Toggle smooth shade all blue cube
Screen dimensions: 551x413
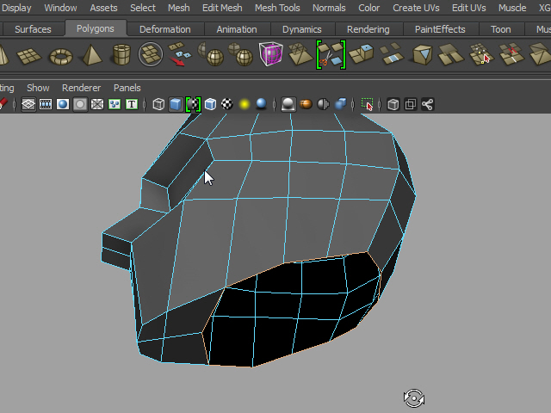click(176, 104)
